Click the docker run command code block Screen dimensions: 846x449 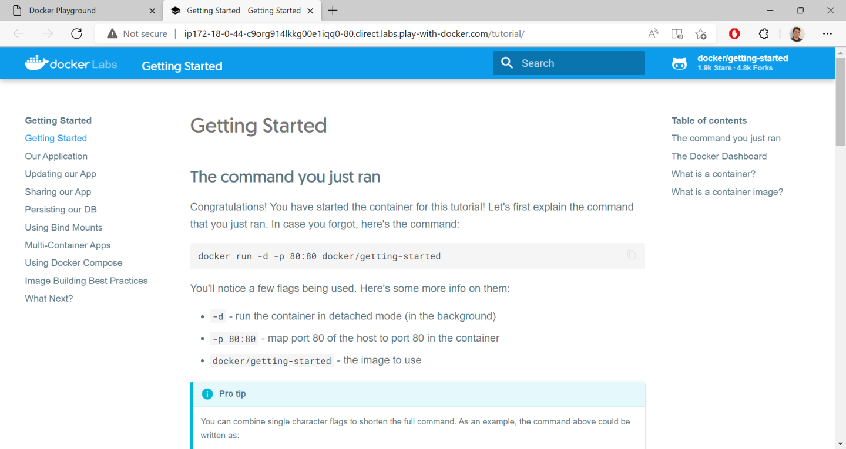pyautogui.click(x=417, y=256)
